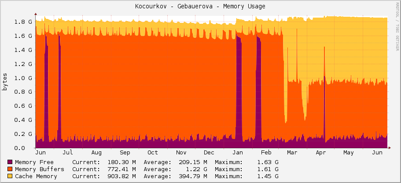
Task: Click the "May" x-axis month label
Action: point(348,153)
